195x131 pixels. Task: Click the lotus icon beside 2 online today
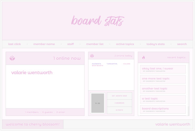click(x=92, y=56)
